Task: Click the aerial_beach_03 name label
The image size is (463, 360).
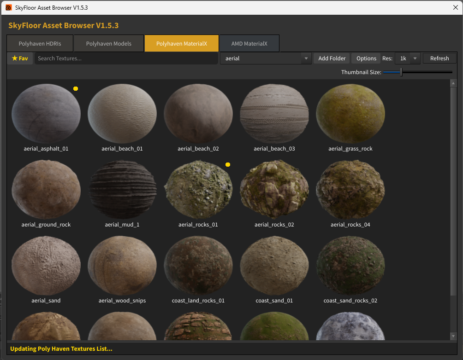Action: point(274,149)
